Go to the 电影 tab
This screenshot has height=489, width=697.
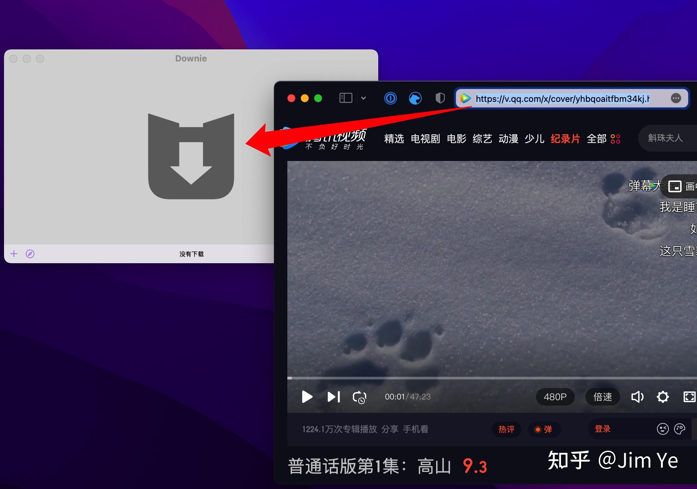pos(456,139)
